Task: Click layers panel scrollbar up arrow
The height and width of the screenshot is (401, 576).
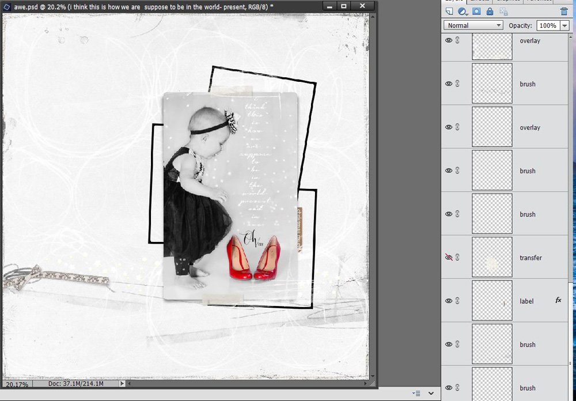Action: point(570,37)
